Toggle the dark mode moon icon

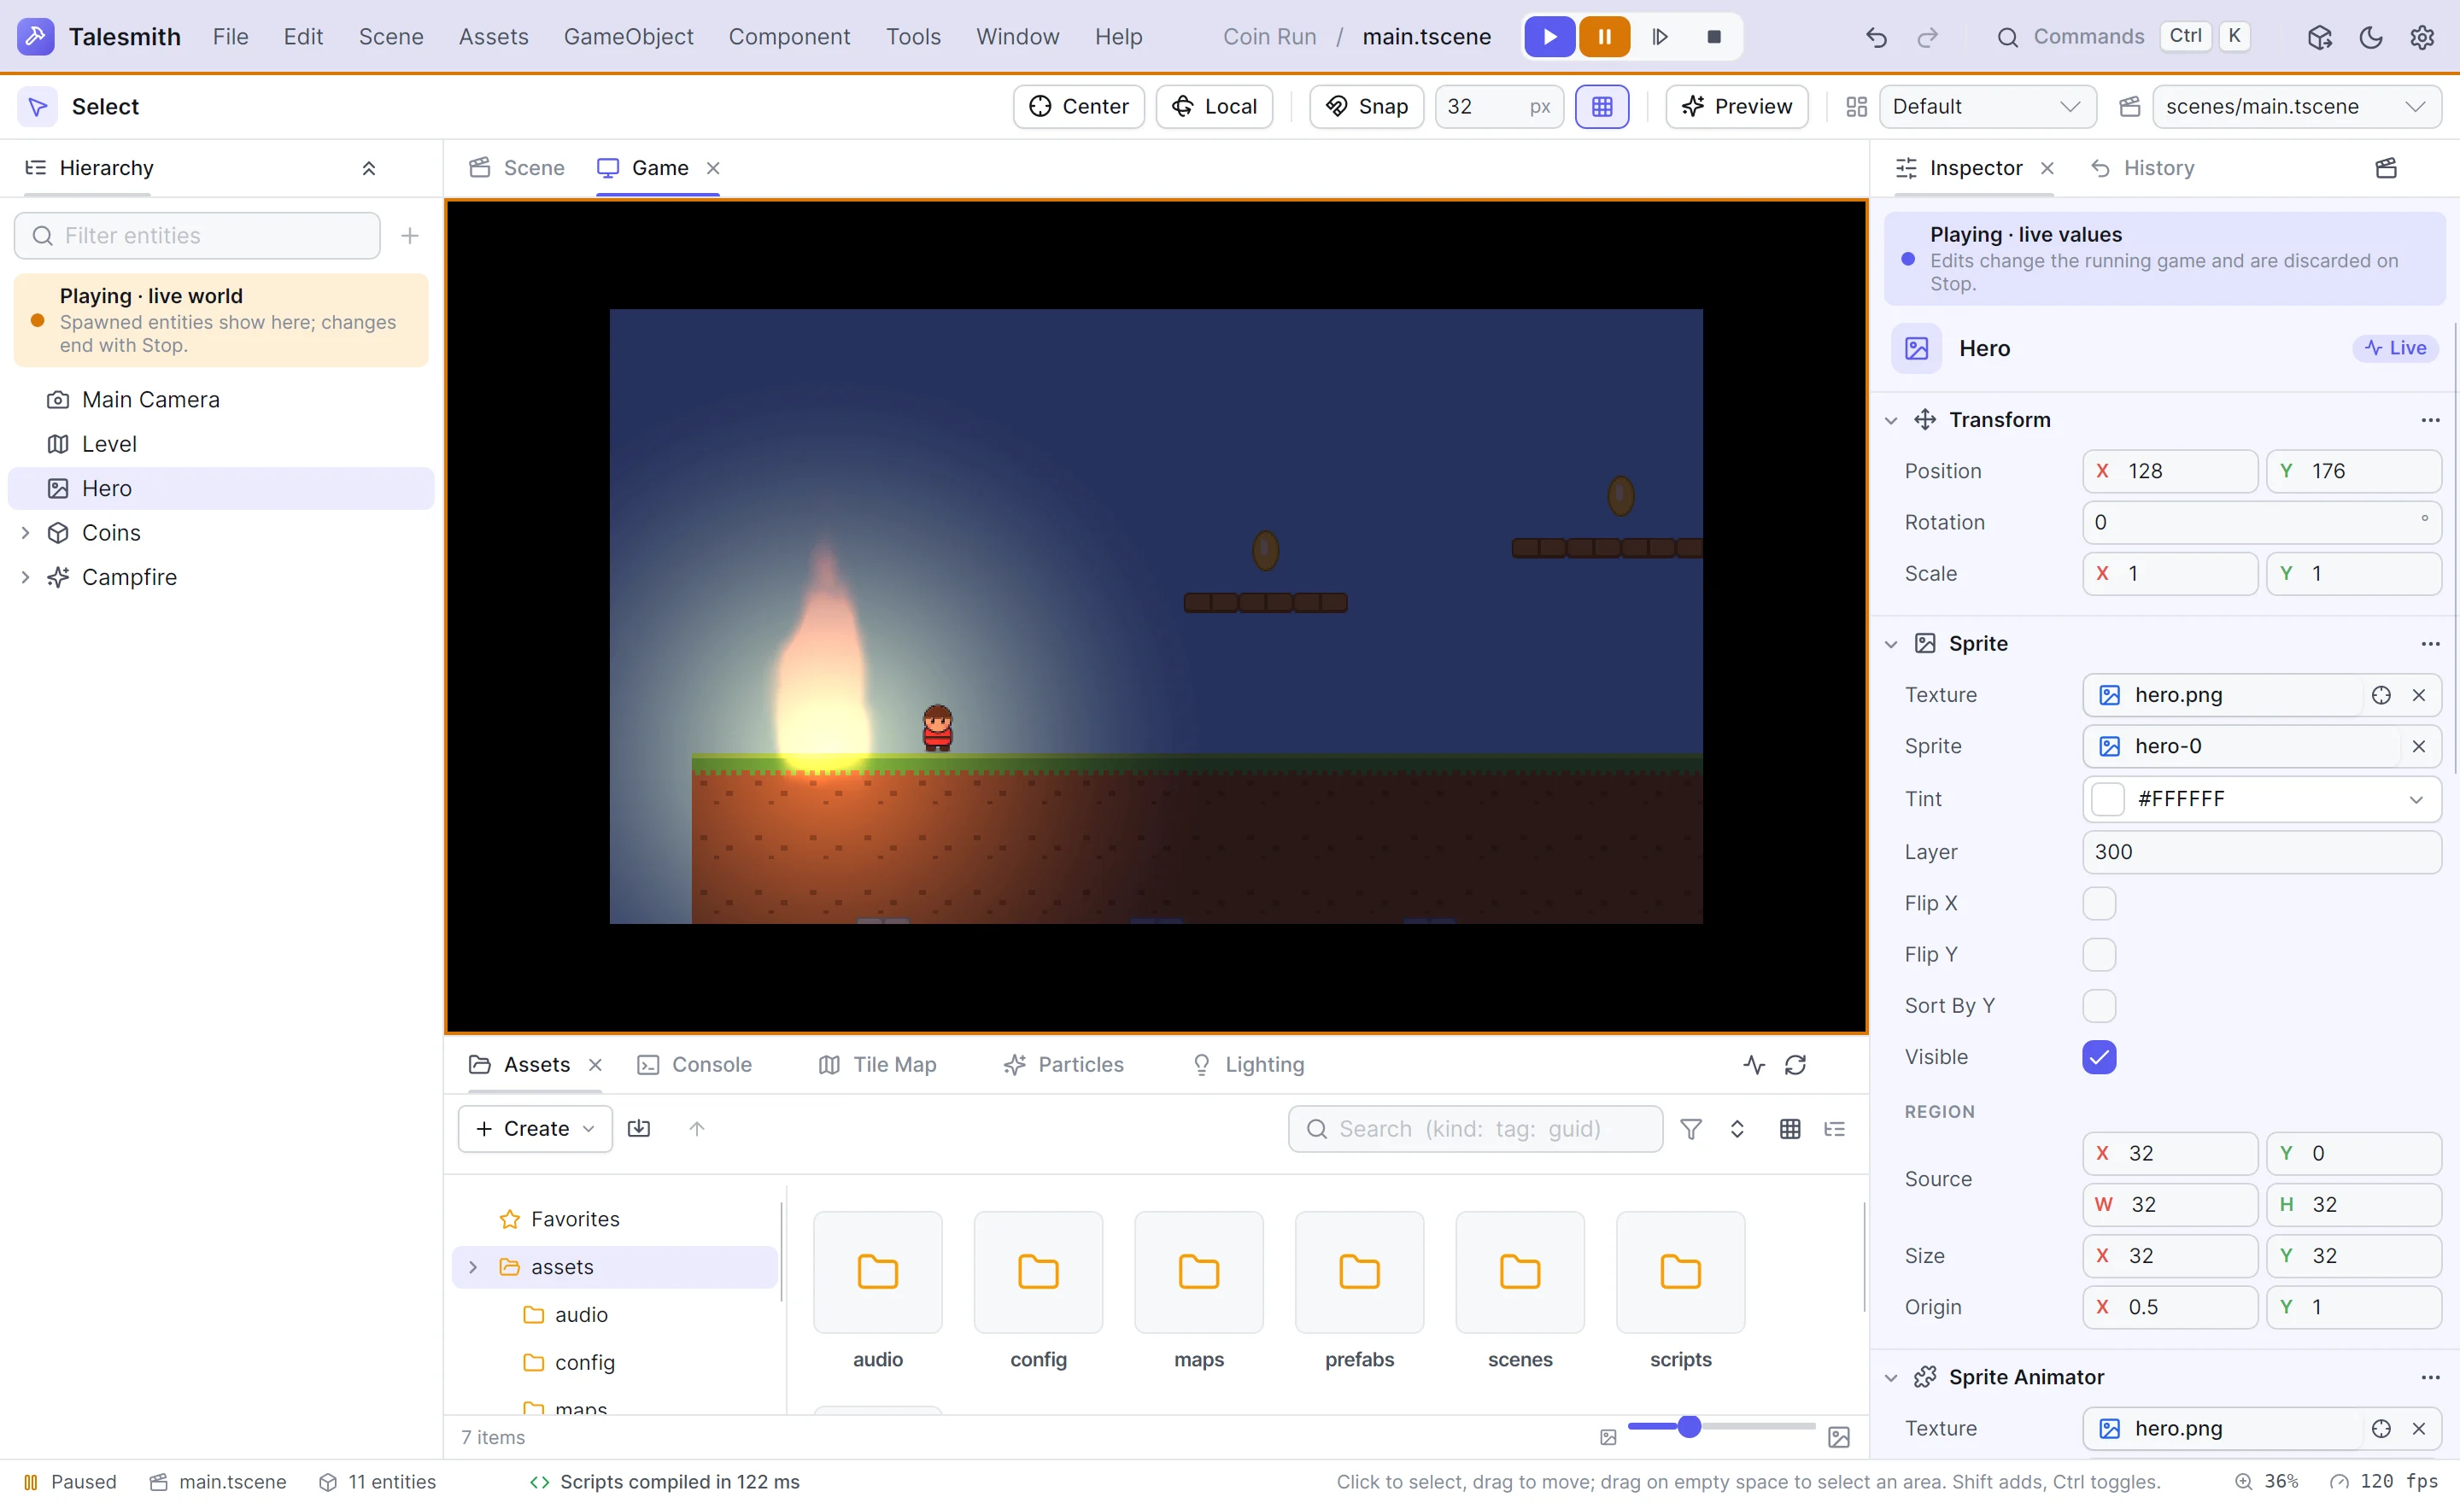click(x=2370, y=37)
